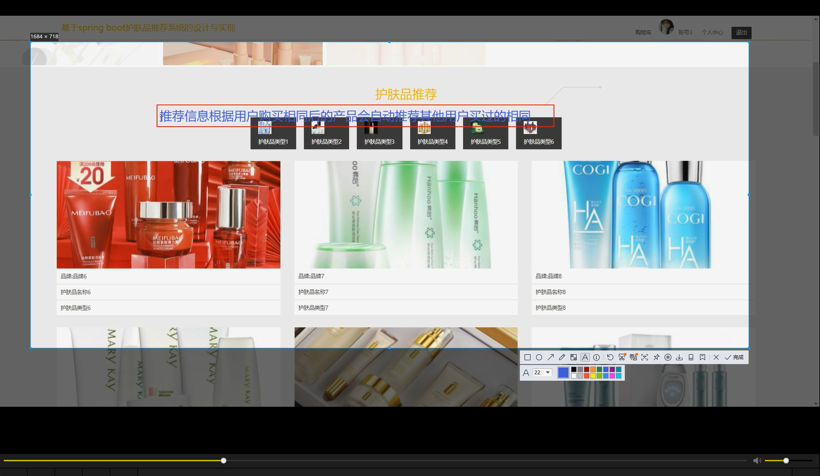Select the text annotation tool

pos(585,357)
